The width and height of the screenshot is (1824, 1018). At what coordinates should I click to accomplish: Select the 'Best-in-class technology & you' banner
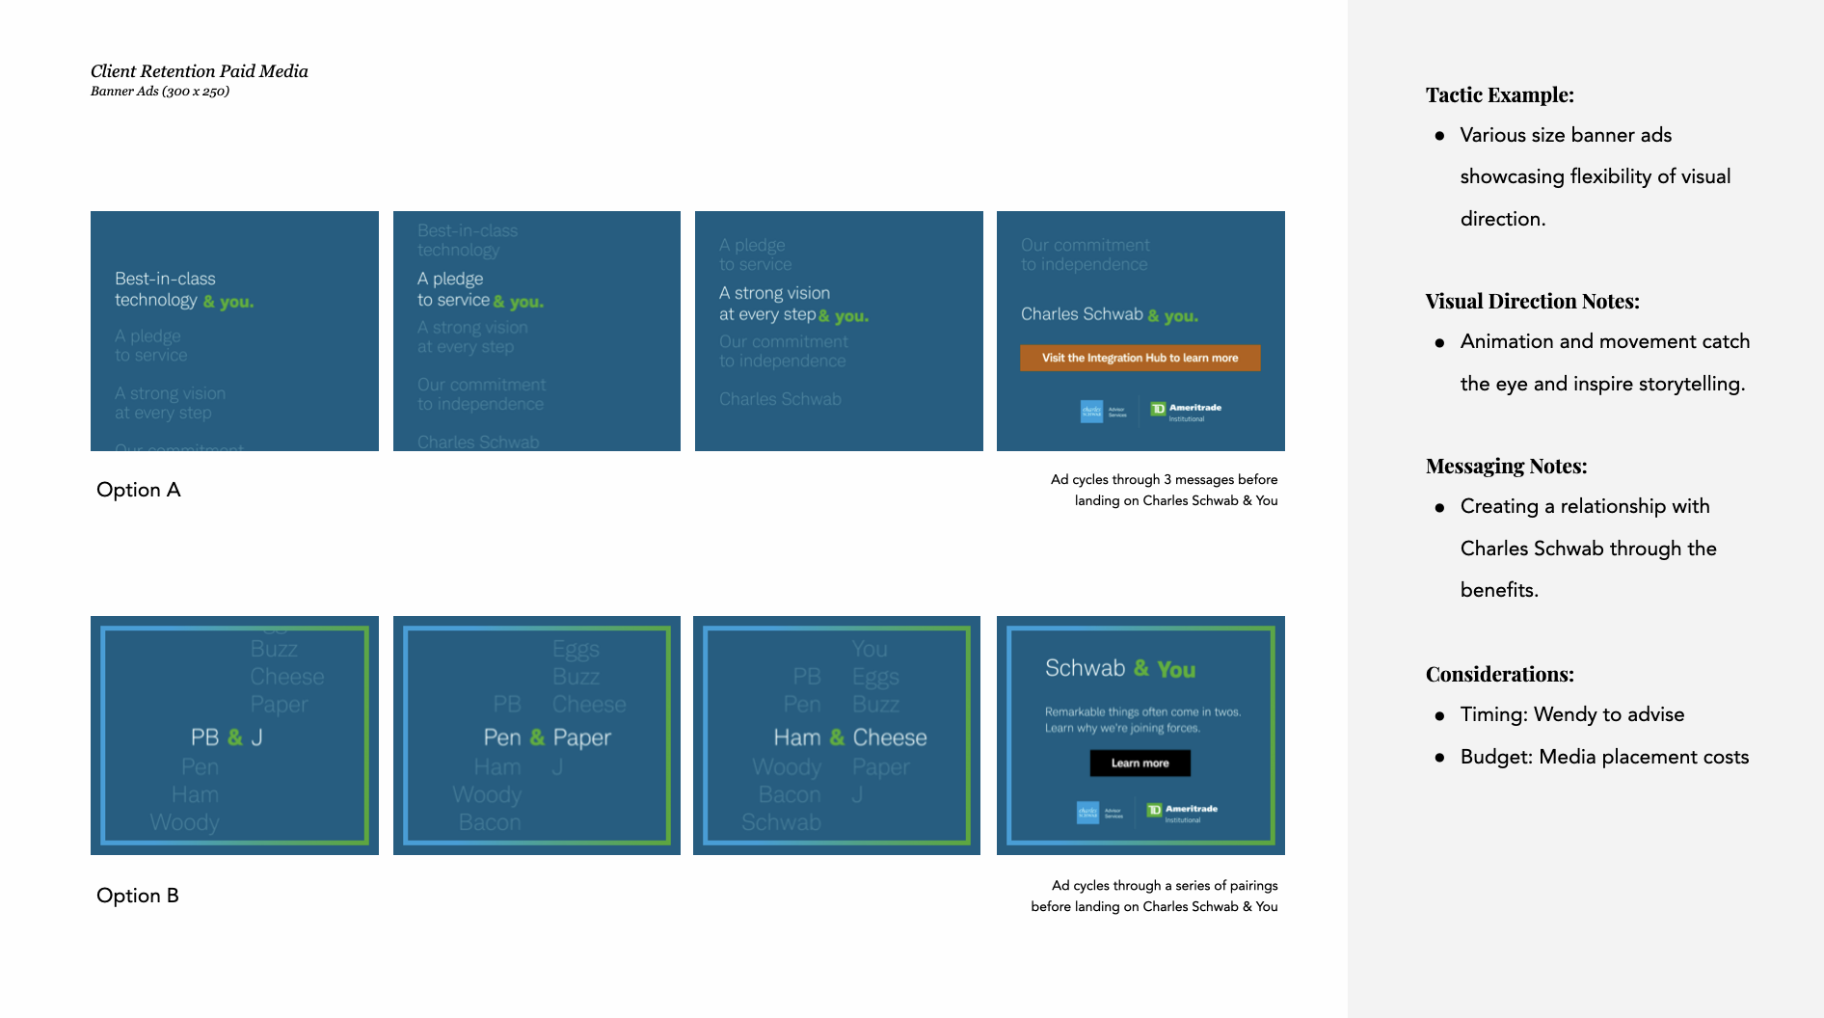(234, 331)
